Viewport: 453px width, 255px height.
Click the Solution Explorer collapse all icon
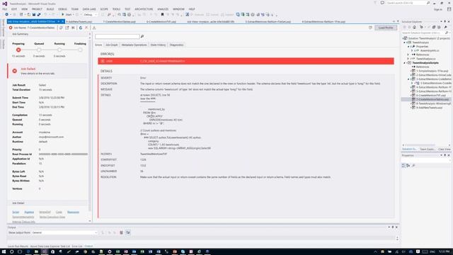click(434, 27)
